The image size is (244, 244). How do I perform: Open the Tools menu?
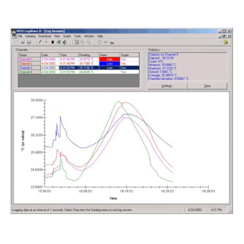tap(77, 36)
